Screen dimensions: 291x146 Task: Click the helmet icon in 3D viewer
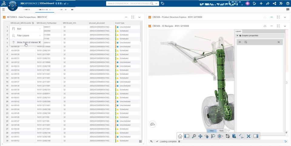click(152, 124)
